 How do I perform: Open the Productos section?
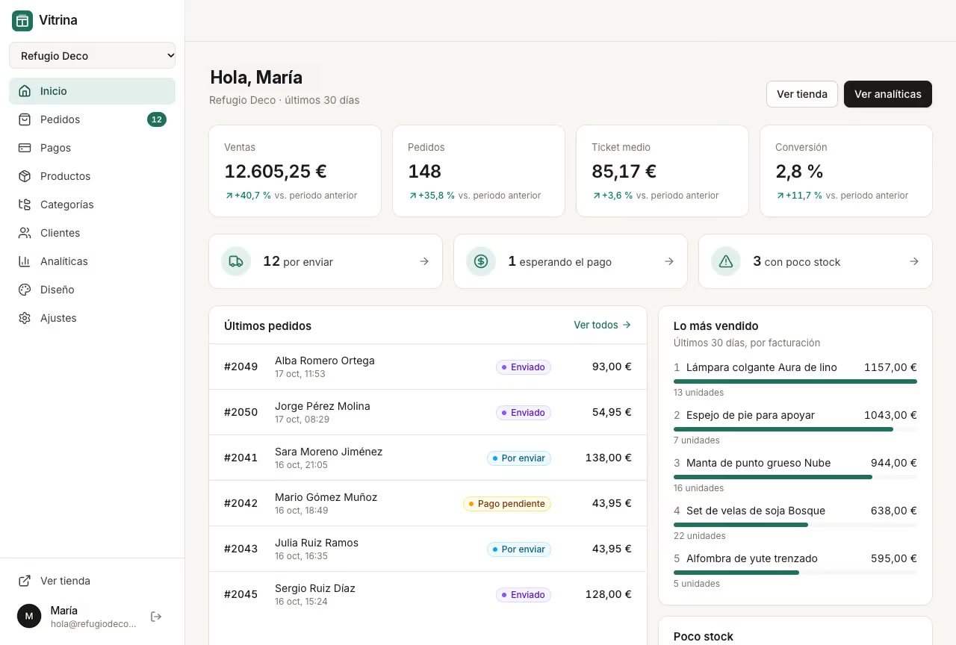click(93, 176)
